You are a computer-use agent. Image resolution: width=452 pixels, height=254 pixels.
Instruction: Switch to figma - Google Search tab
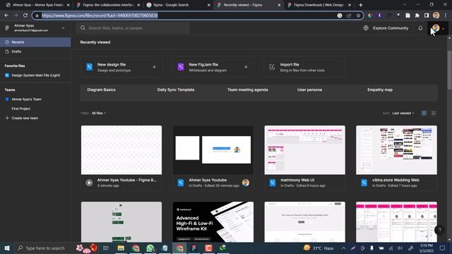pyautogui.click(x=179, y=5)
